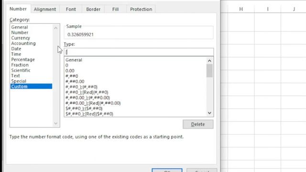Choose General in the Category list
Image resolution: width=306 pixels, height=172 pixels.
(x=20, y=27)
